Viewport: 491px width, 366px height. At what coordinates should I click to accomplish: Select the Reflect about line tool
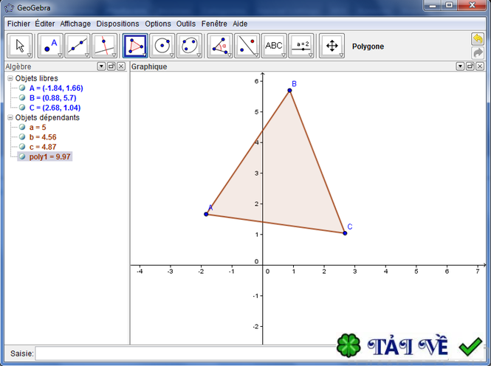(247, 46)
